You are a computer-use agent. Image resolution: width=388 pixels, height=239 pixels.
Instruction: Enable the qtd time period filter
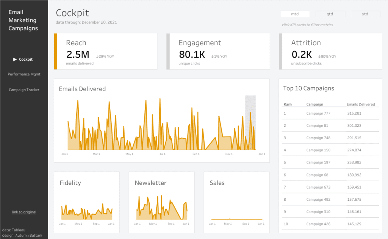pos(330,14)
